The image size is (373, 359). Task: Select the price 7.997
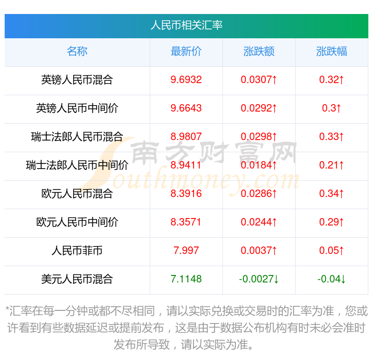[x=186, y=251]
